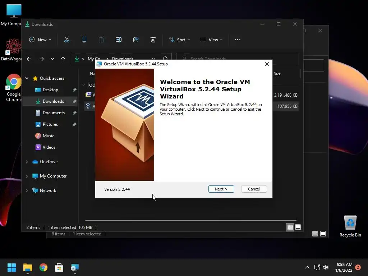Unpin Desktop using its pin icon
The width and height of the screenshot is (368, 276).
(x=74, y=89)
